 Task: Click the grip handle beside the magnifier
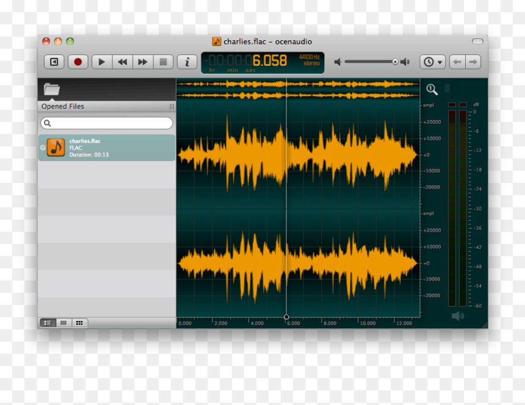coord(447,88)
